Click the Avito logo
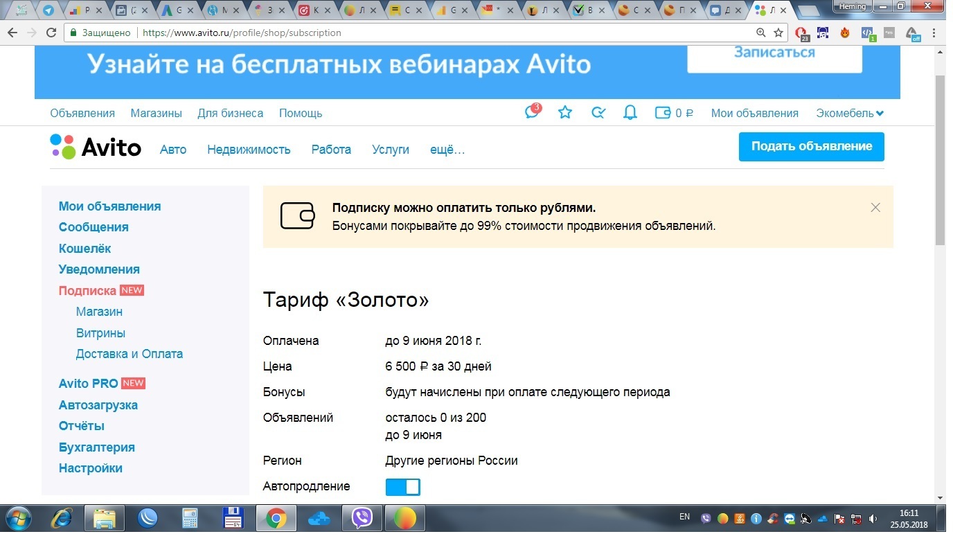Image resolution: width=953 pixels, height=543 pixels. pos(96,147)
